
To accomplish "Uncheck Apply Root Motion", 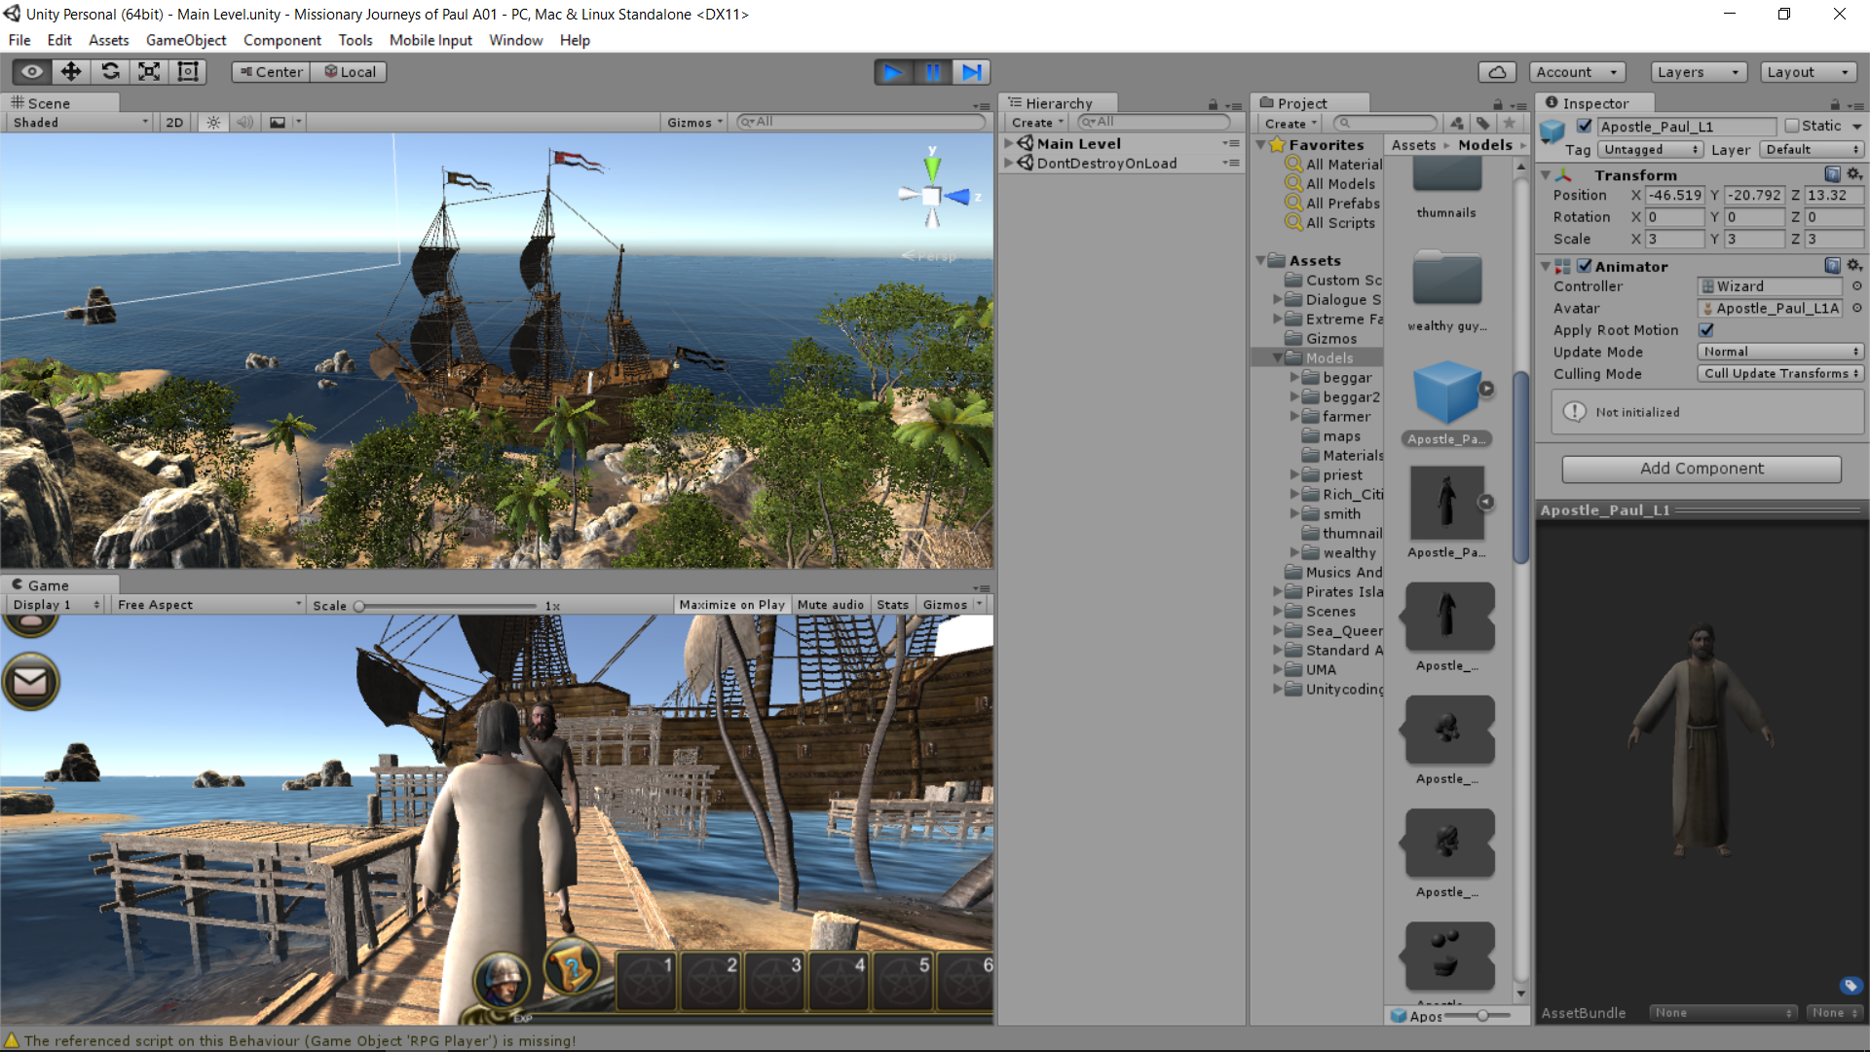I will 1706,330.
